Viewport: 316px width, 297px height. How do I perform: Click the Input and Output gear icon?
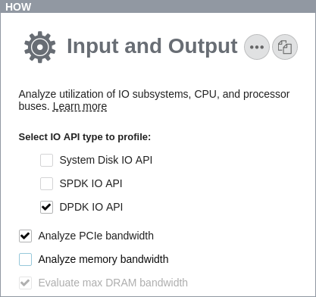[40, 47]
